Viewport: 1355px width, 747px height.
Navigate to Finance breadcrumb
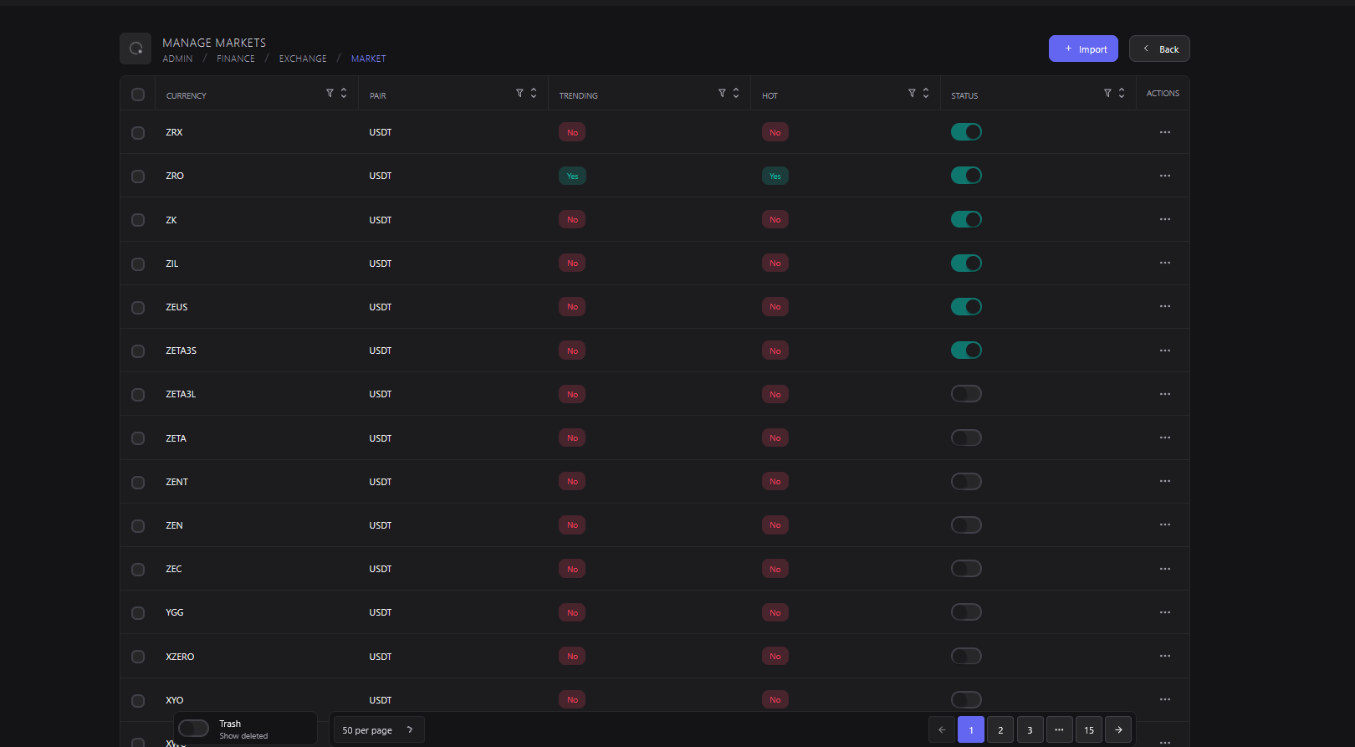[x=235, y=59]
